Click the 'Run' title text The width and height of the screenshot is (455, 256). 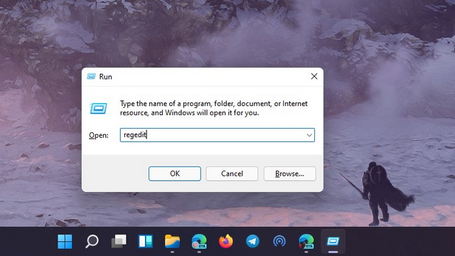(105, 77)
